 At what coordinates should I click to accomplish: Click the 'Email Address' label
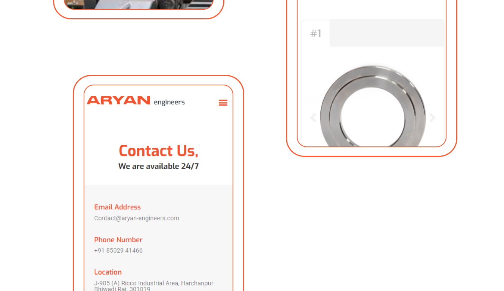pos(117,207)
